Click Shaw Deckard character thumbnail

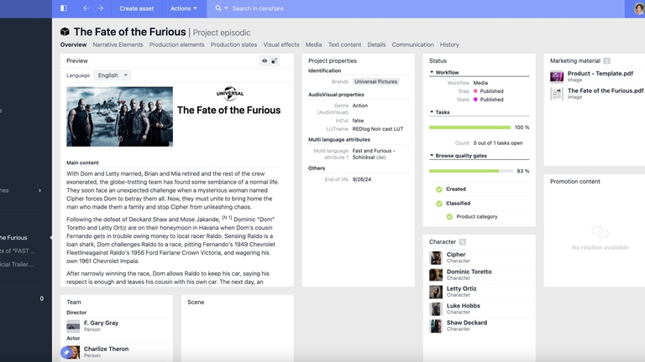click(x=436, y=326)
